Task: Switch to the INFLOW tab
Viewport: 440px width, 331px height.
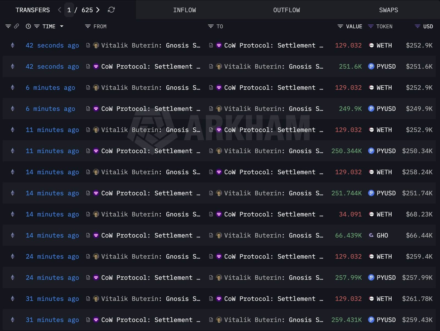Action: click(185, 10)
